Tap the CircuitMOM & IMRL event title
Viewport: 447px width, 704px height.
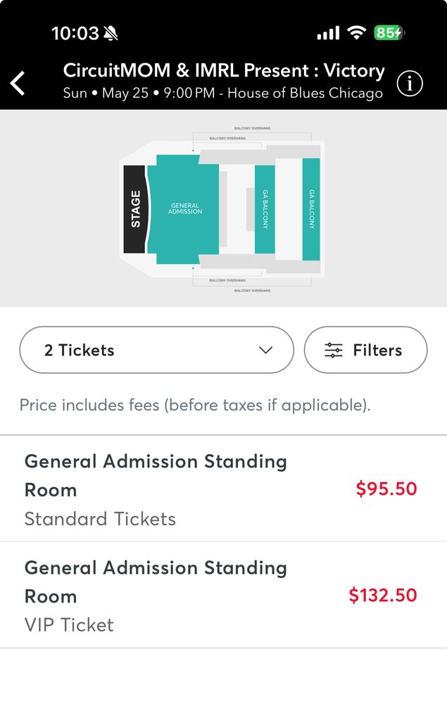tap(224, 71)
